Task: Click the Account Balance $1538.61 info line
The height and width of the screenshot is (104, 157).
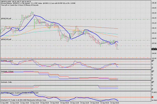Action: 38,3
